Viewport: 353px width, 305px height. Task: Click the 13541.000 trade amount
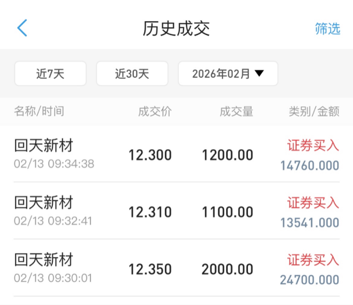click(310, 223)
